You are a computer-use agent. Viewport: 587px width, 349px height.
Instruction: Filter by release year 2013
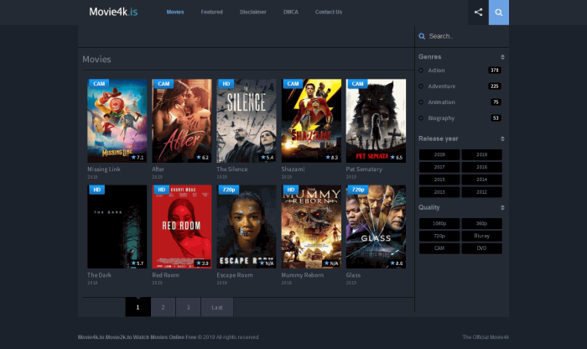(x=439, y=192)
